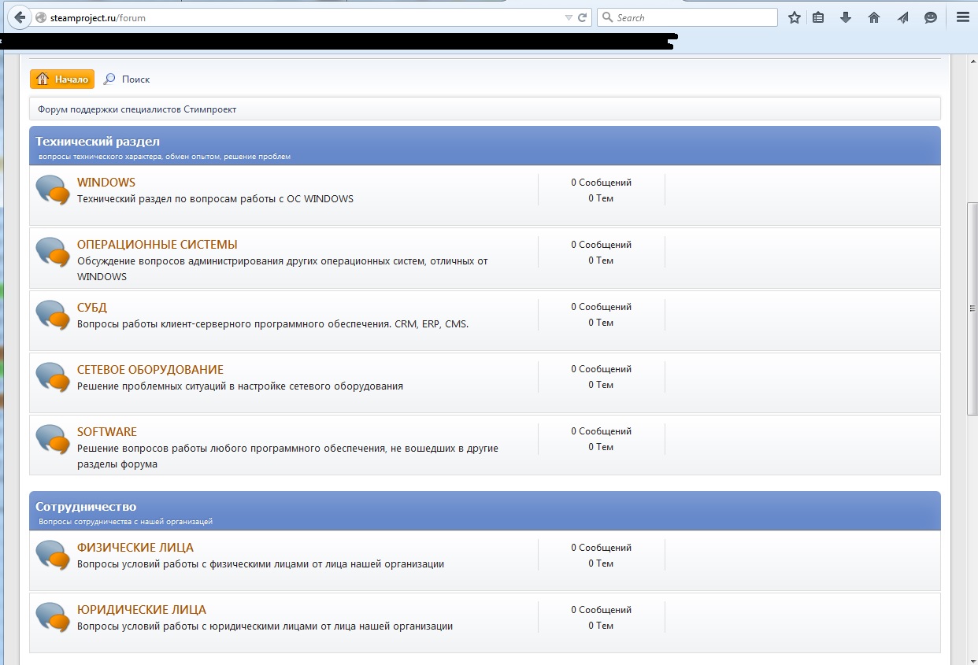
Task: Bookmark this page with the star icon
Action: pyautogui.click(x=795, y=17)
